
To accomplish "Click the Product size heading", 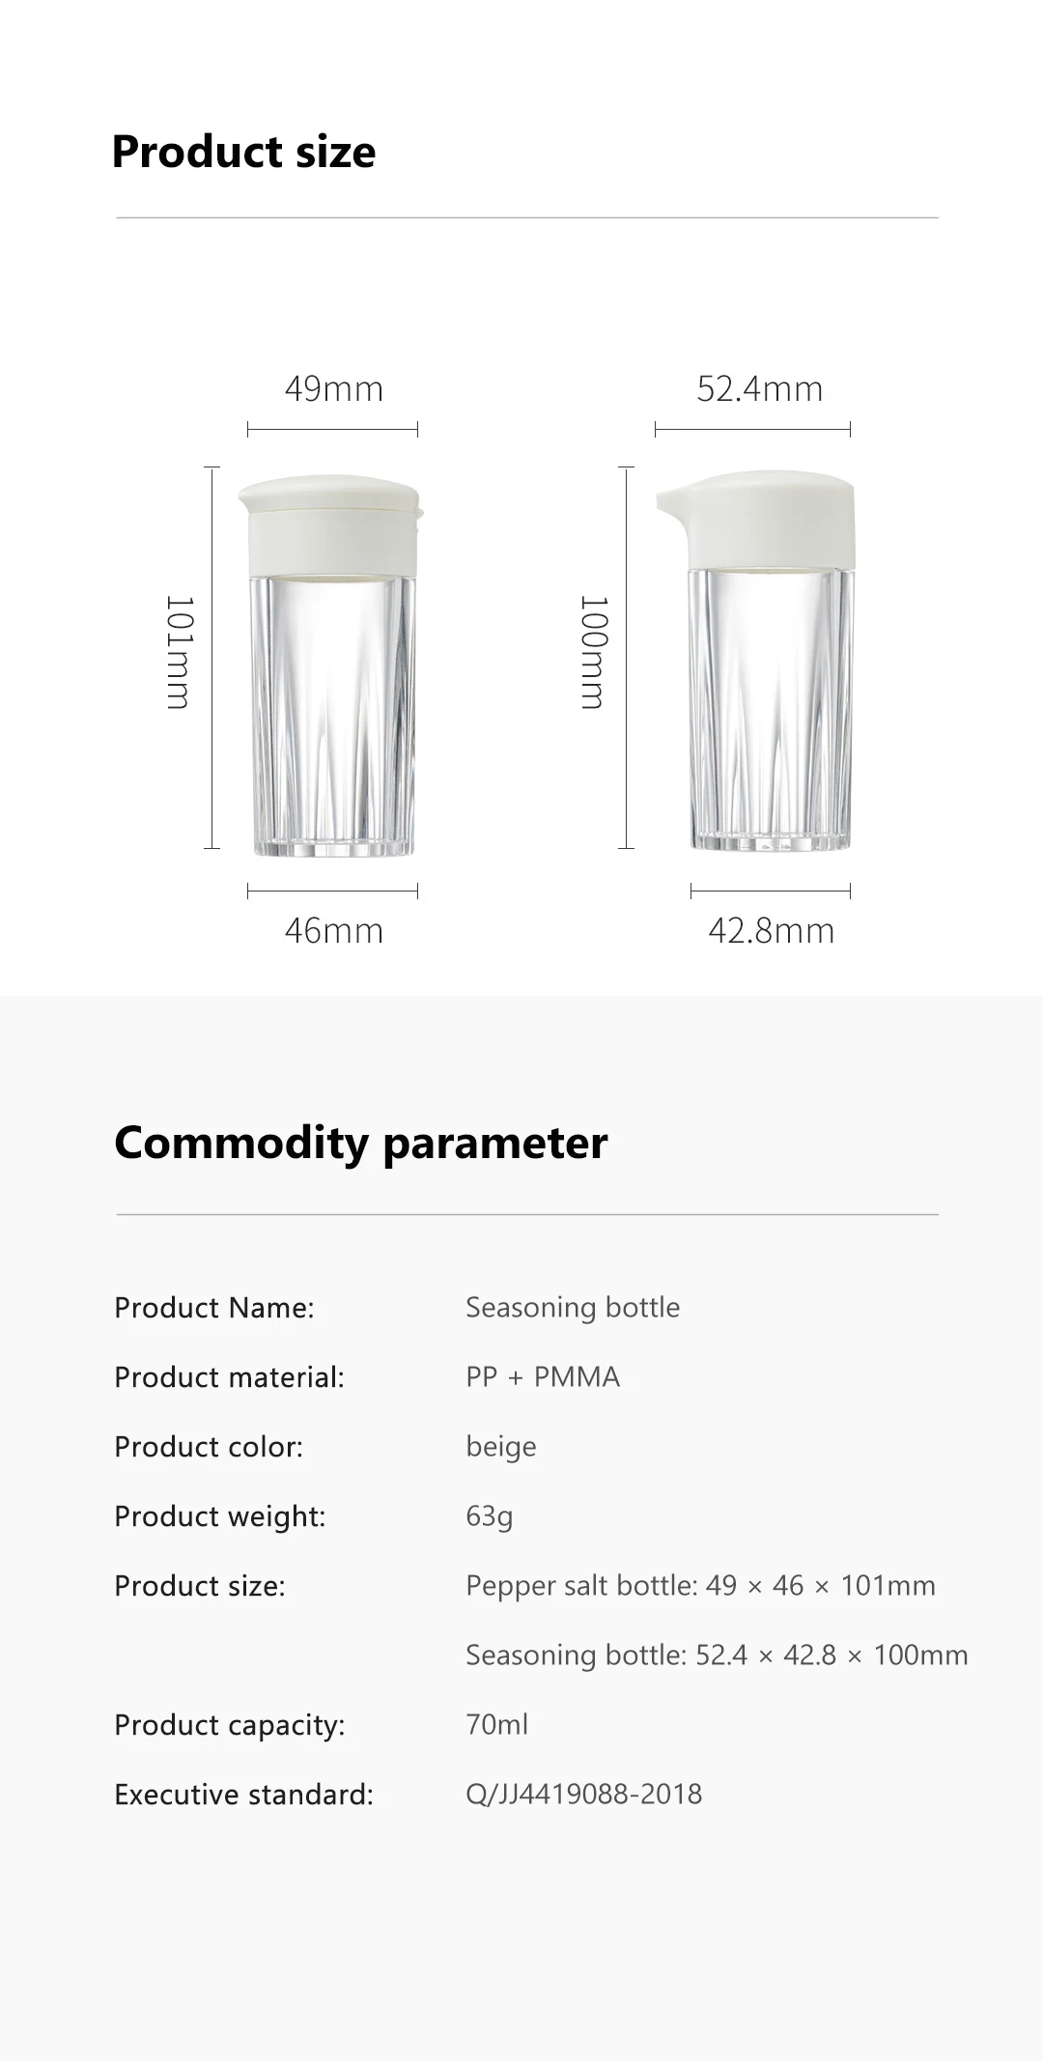I will (243, 152).
